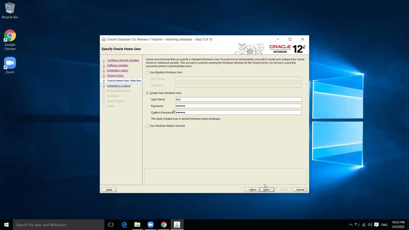Click the installer window Java title icon
The image size is (409, 230).
(104, 39)
